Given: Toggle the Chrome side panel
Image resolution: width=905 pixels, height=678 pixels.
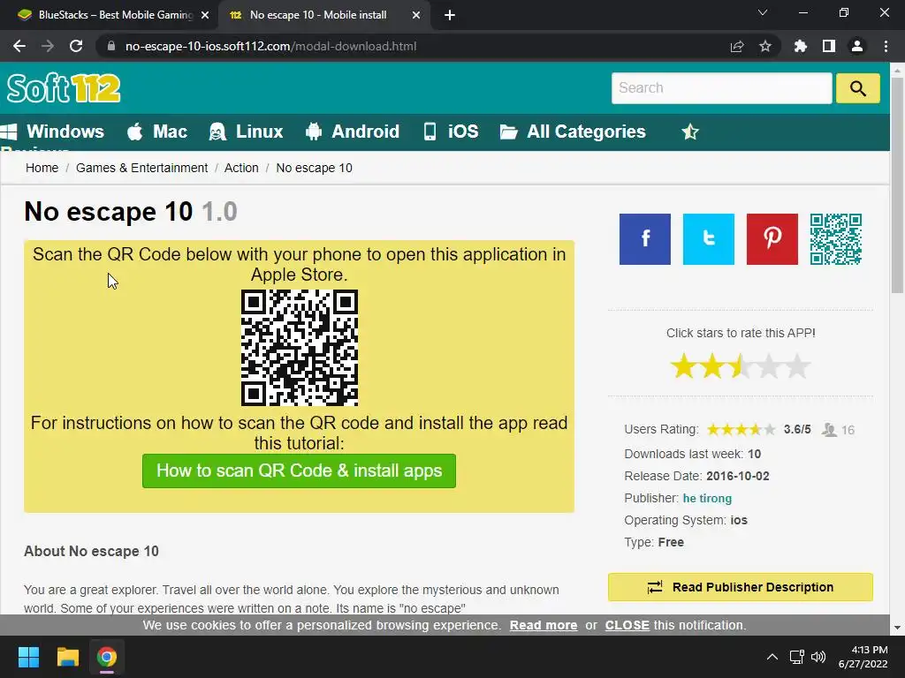Looking at the screenshot, I should [828, 46].
